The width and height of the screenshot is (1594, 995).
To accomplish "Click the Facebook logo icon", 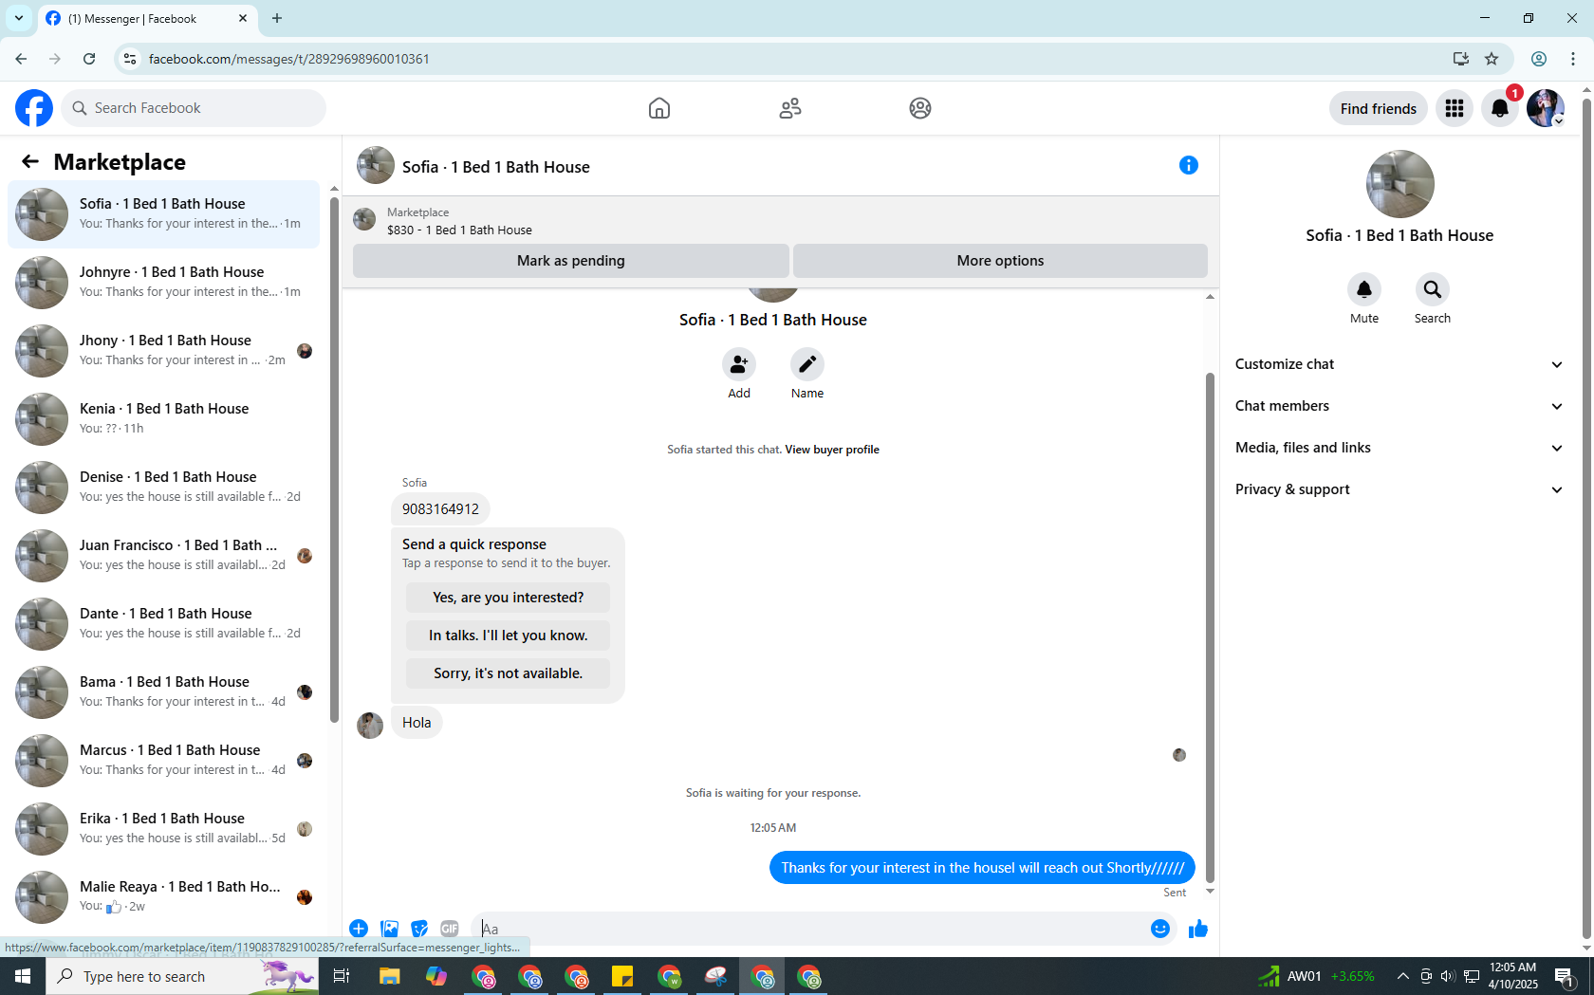I will tap(34, 108).
